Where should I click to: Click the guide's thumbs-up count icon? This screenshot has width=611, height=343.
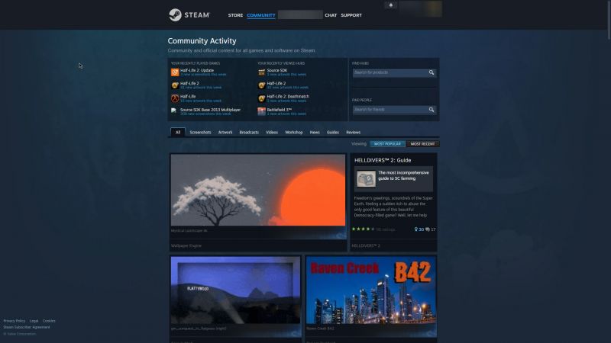[x=415, y=229]
